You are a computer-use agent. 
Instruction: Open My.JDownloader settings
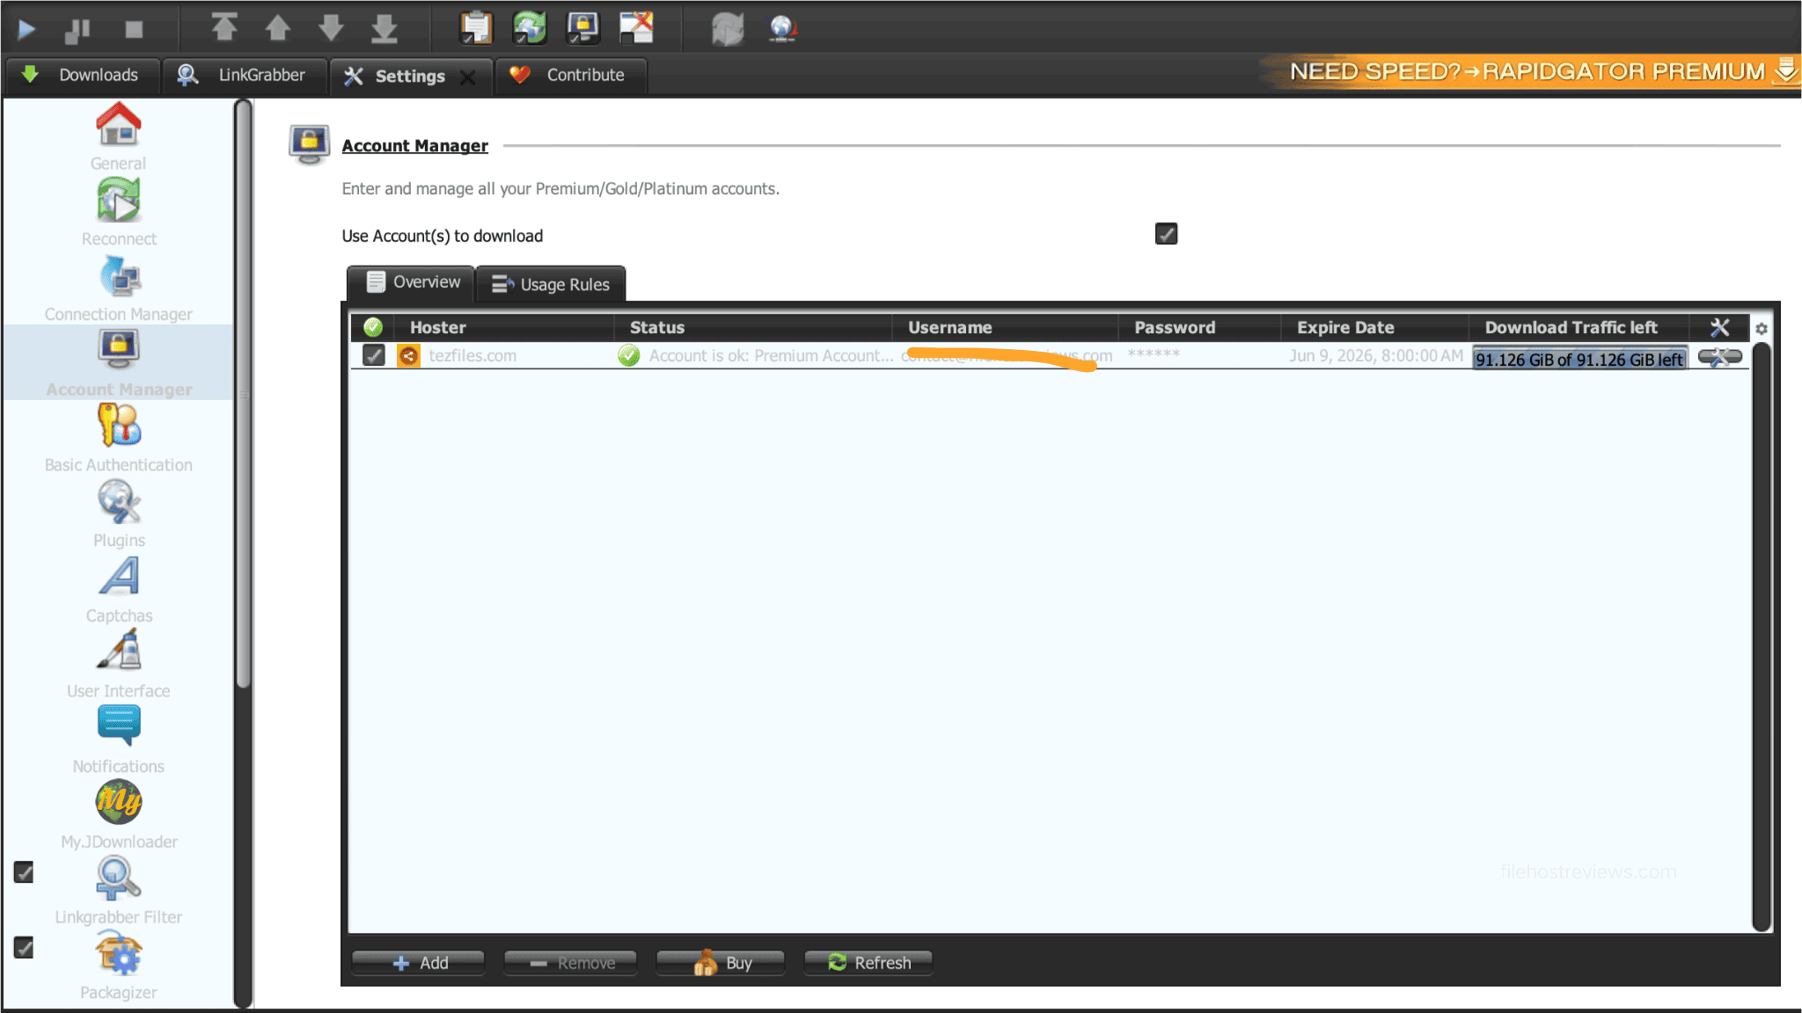(x=118, y=815)
